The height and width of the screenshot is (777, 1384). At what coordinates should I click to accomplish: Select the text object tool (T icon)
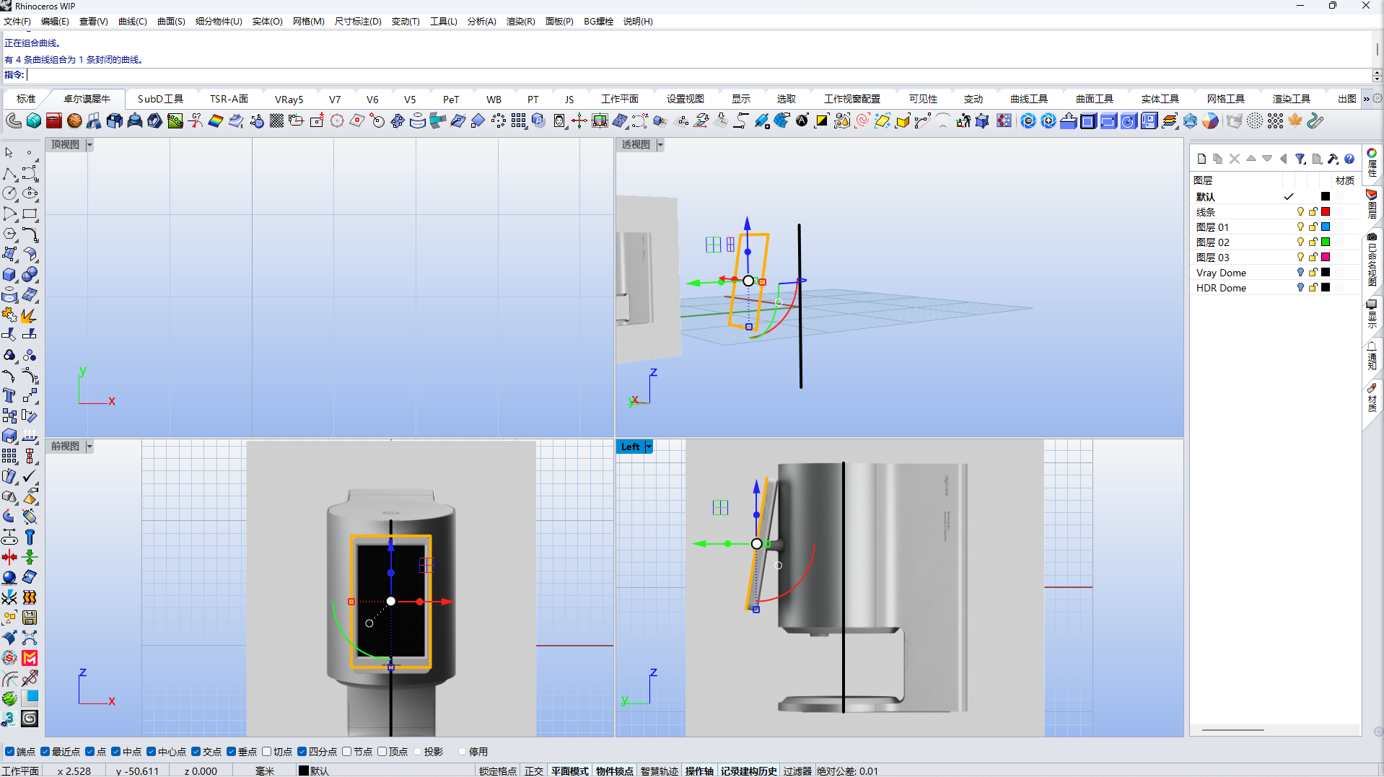(9, 395)
